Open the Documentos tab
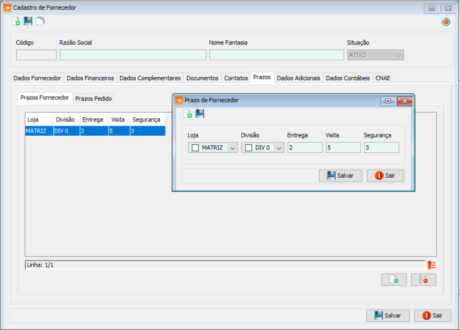460x330 pixels. 202,78
